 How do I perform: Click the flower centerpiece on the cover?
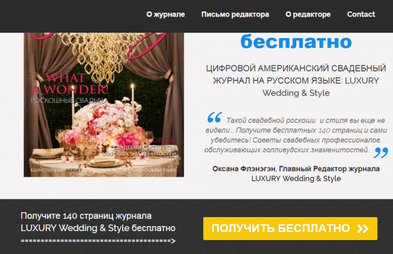[105, 123]
